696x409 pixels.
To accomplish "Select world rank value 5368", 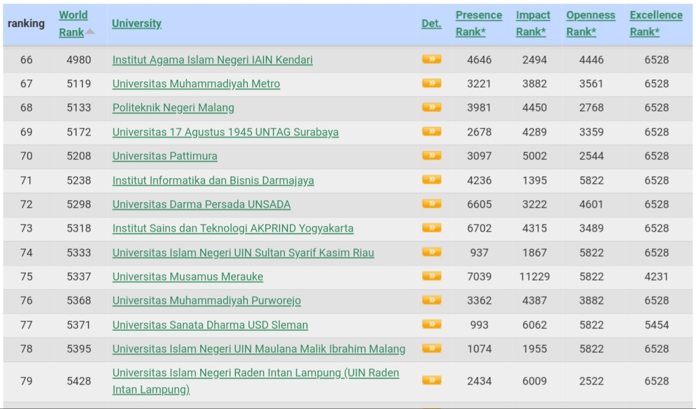I will [79, 300].
